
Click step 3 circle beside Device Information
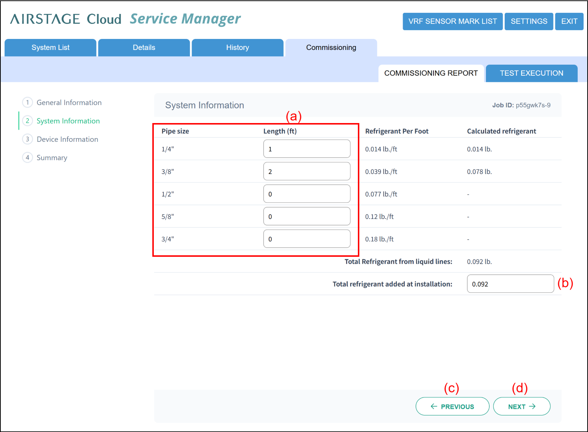coord(28,139)
